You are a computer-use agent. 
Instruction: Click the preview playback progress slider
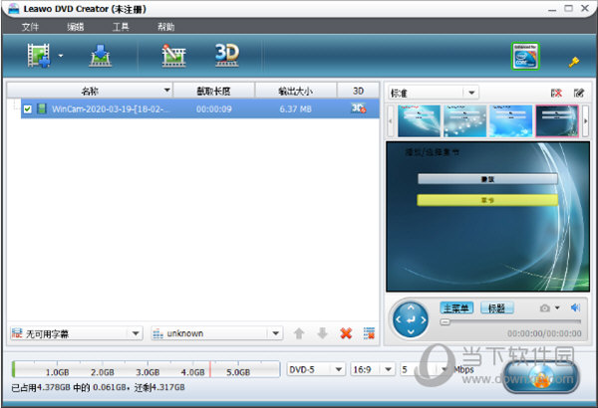[508, 321]
